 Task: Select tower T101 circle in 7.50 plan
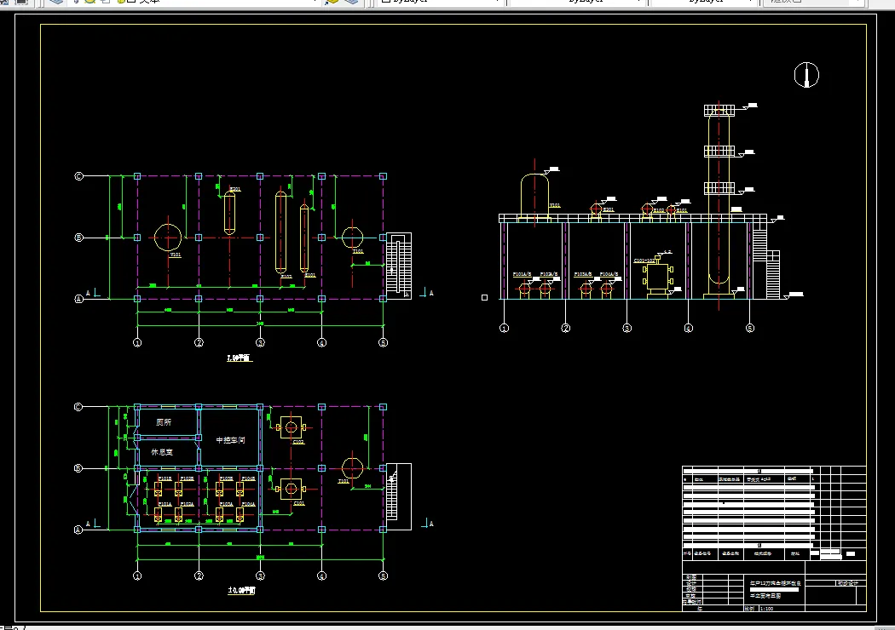click(x=352, y=238)
